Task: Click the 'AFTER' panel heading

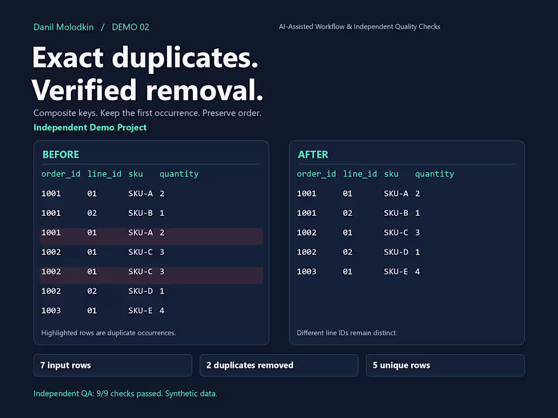Action: tap(313, 155)
